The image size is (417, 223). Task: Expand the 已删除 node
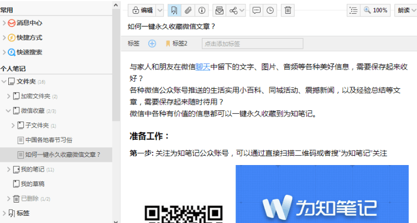pos(8,198)
